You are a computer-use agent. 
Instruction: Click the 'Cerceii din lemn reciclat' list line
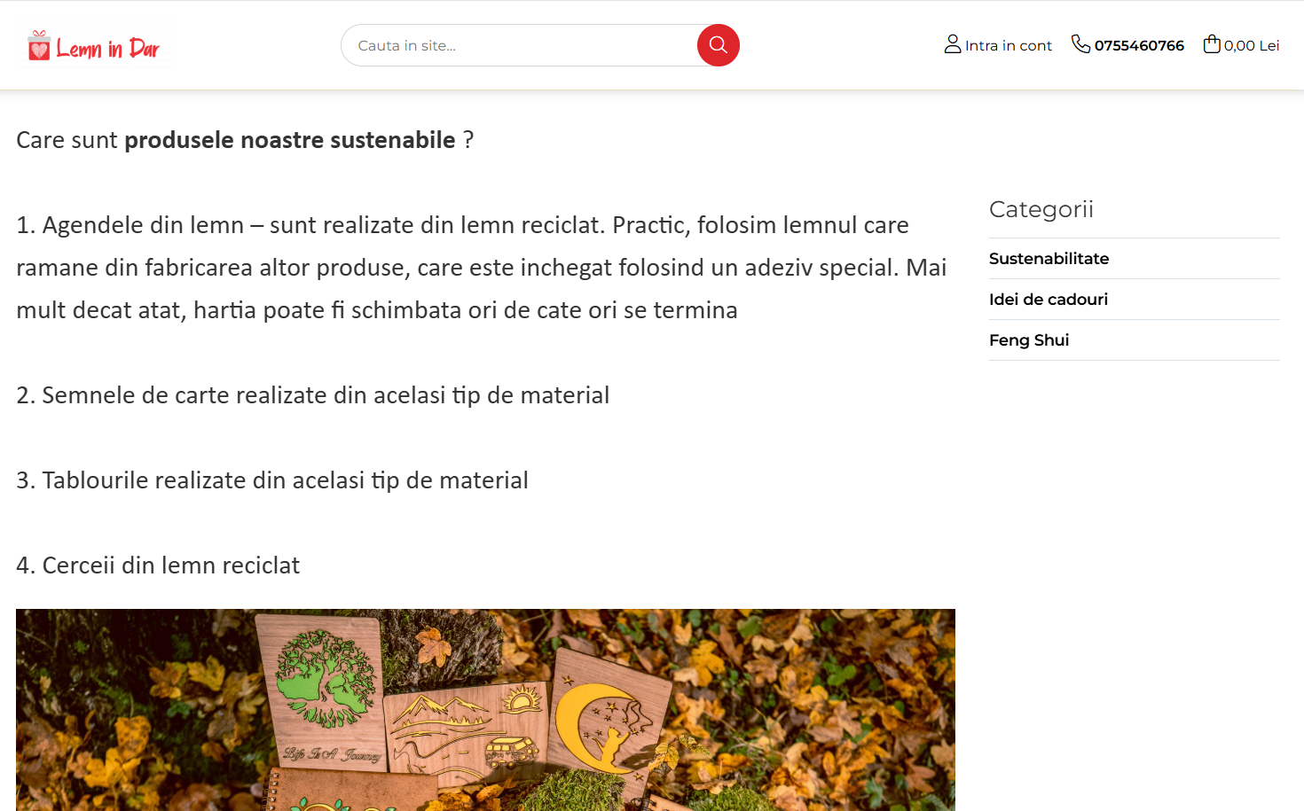tap(158, 565)
